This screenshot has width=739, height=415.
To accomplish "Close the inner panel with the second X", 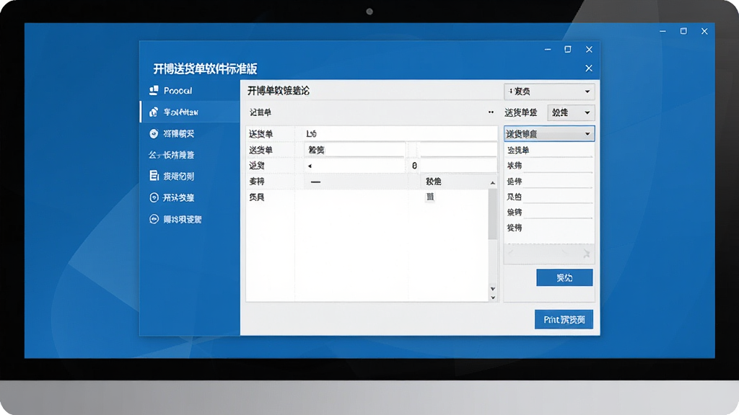I will [589, 68].
